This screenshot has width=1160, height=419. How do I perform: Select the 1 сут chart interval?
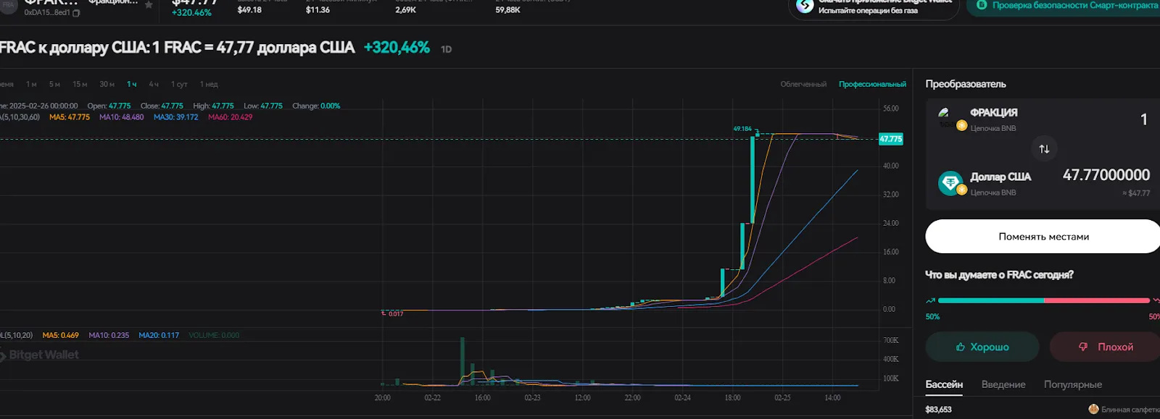[179, 85]
